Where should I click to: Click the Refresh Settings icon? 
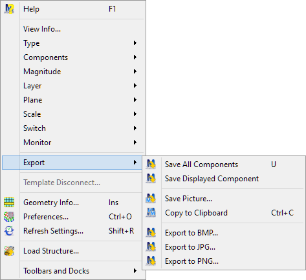pyautogui.click(x=9, y=231)
